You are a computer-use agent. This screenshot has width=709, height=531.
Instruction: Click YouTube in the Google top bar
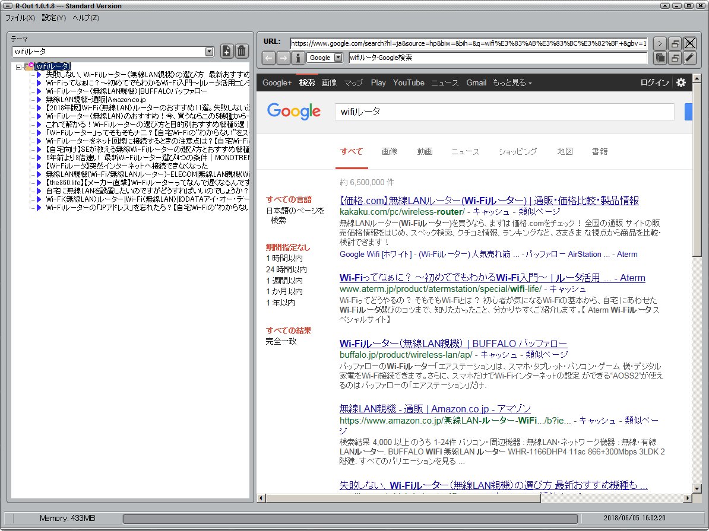point(409,82)
